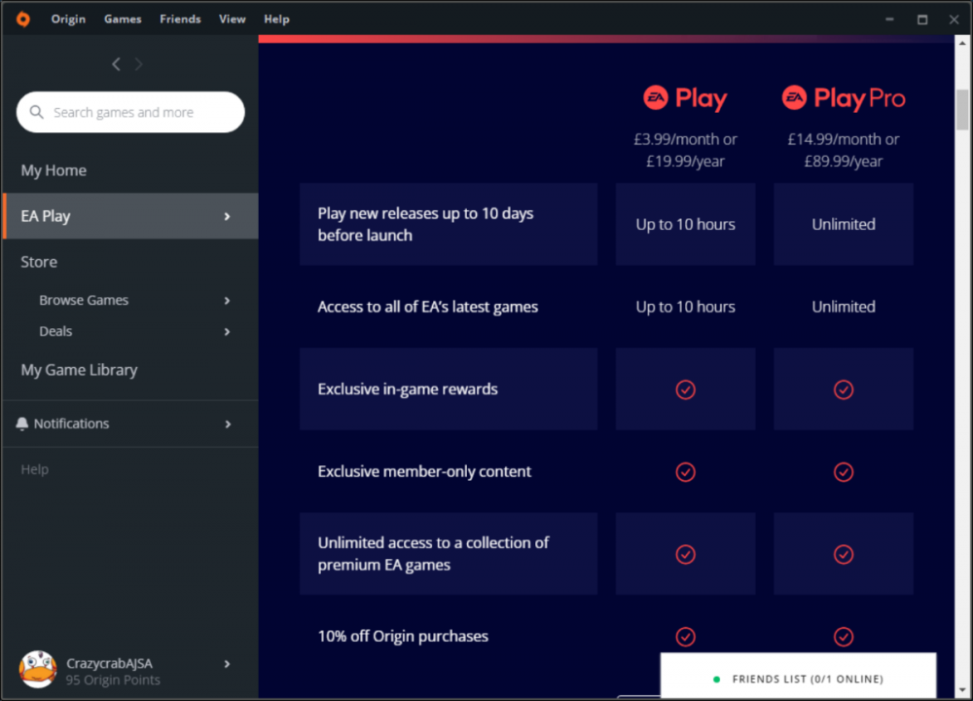The width and height of the screenshot is (973, 701).
Task: Maximize the Origin window
Action: 922,19
